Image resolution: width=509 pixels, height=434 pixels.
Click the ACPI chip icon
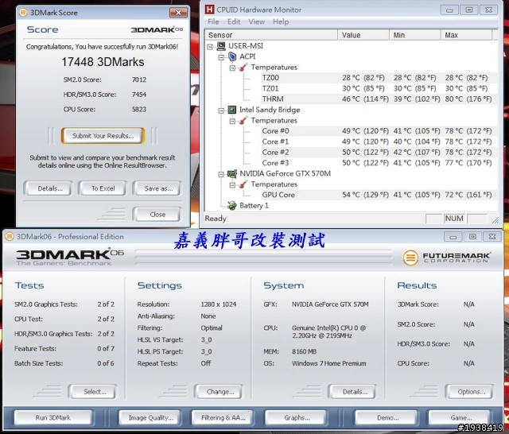(232, 56)
